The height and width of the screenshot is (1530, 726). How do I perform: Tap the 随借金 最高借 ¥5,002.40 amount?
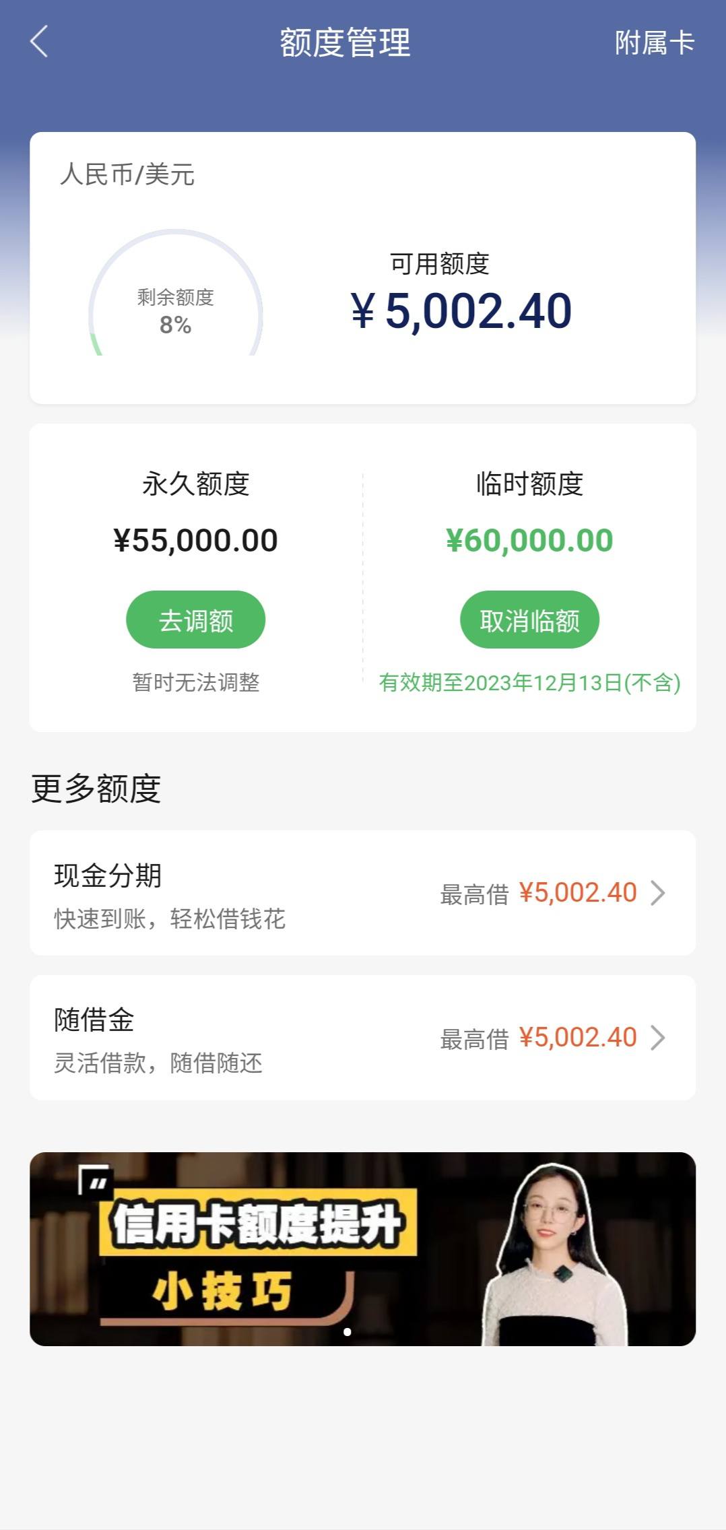pyautogui.click(x=578, y=1038)
